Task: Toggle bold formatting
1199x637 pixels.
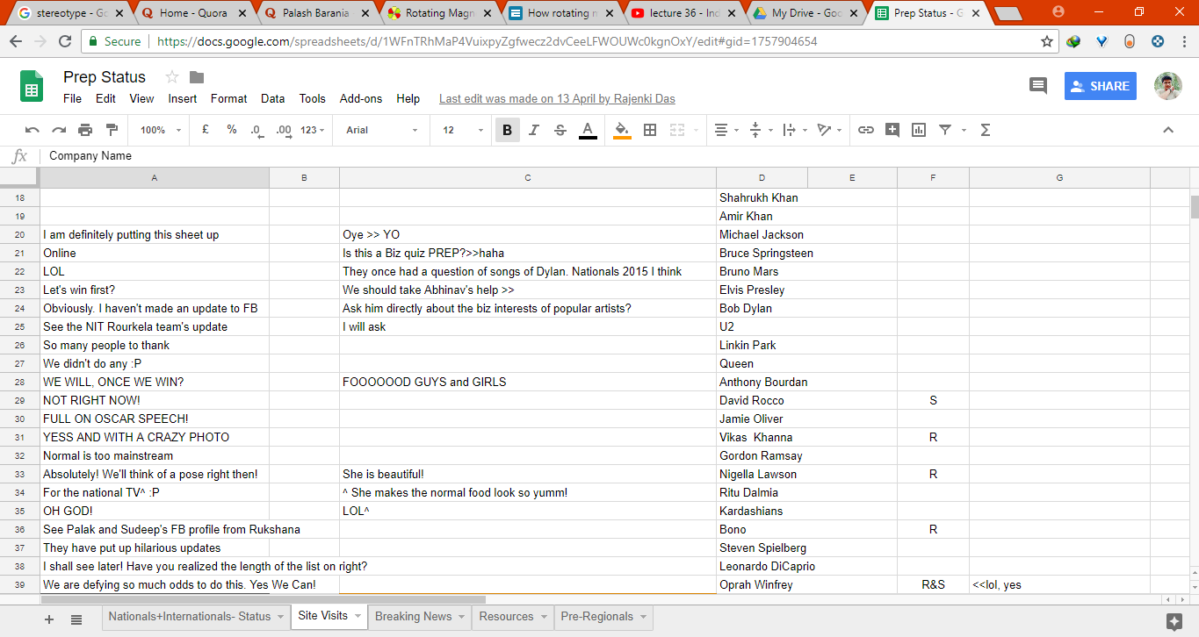Action: tap(507, 130)
